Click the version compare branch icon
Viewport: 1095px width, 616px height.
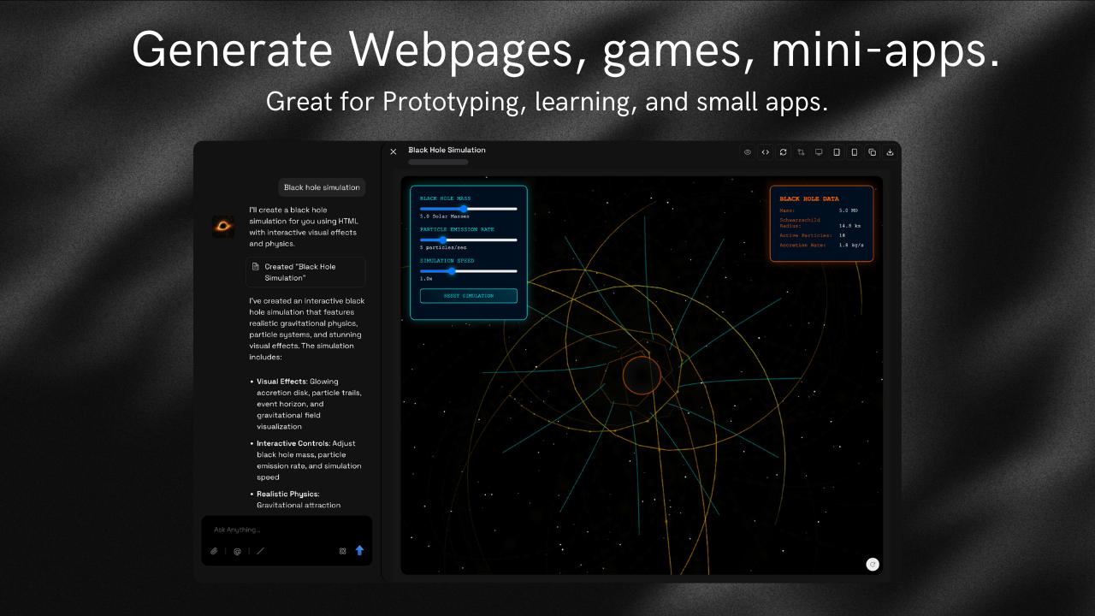(802, 152)
